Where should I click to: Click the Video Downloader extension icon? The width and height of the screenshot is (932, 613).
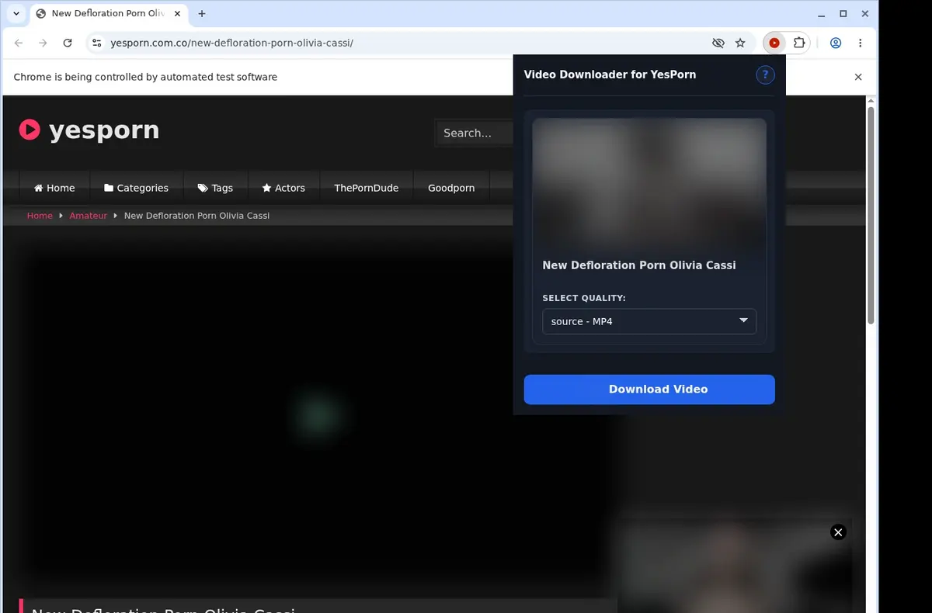click(774, 43)
